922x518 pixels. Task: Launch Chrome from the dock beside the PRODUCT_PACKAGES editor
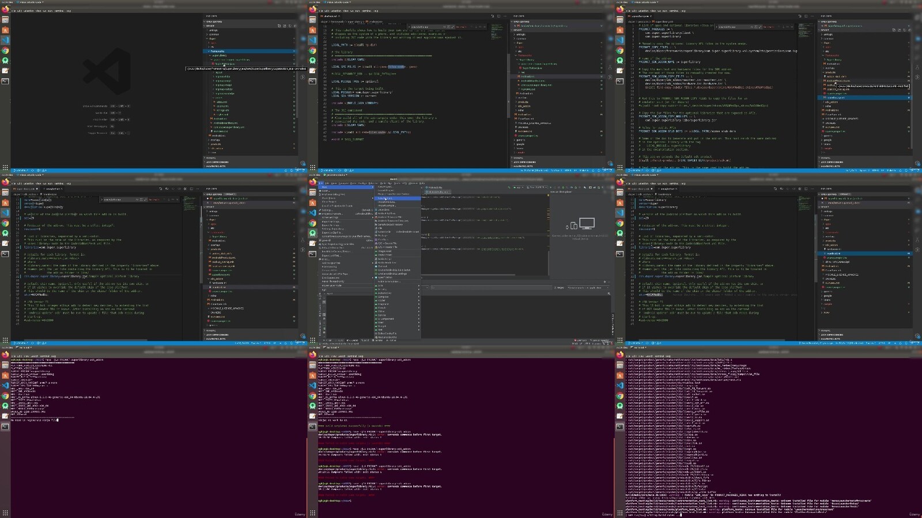tap(620, 51)
